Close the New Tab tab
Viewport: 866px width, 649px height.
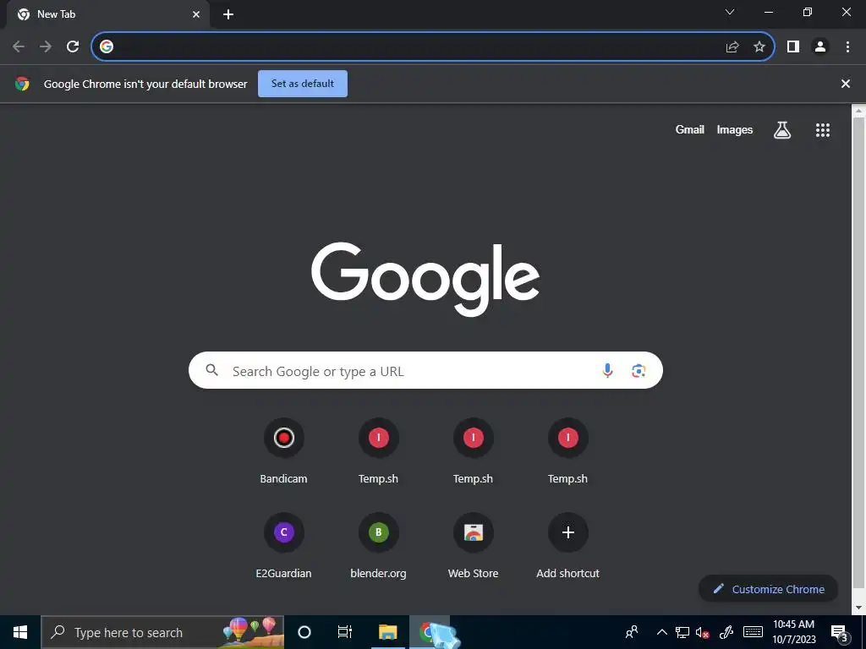(x=196, y=15)
